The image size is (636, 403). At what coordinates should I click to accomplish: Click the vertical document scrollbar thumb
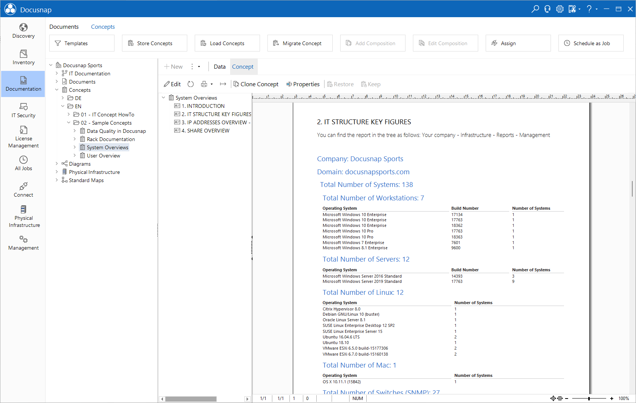point(632,188)
